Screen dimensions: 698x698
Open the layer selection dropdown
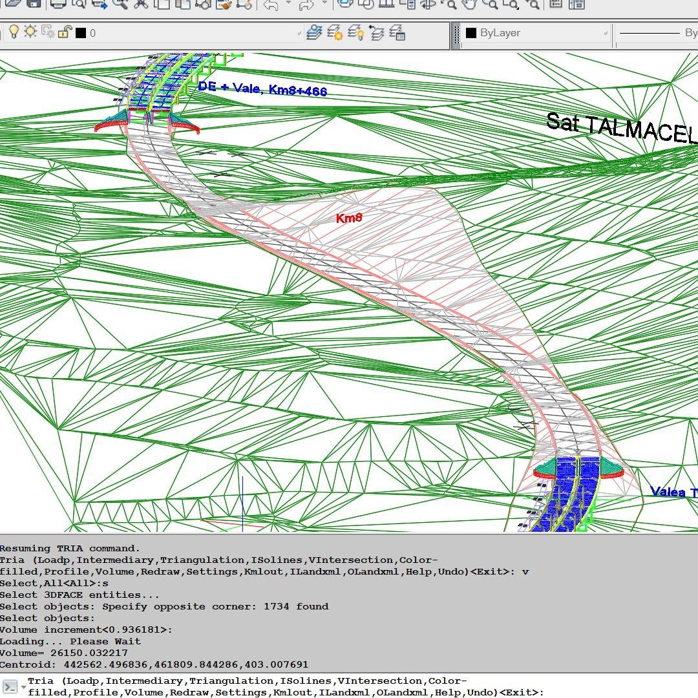pyautogui.click(x=298, y=33)
